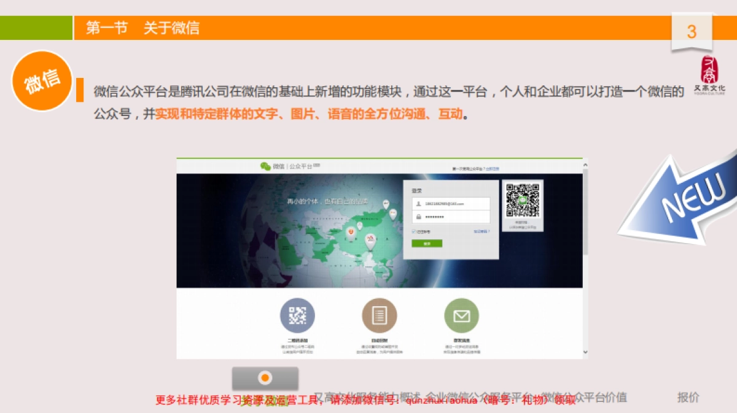This screenshot has width=737, height=413.
Task: Click the username person icon in login field
Action: (x=418, y=203)
